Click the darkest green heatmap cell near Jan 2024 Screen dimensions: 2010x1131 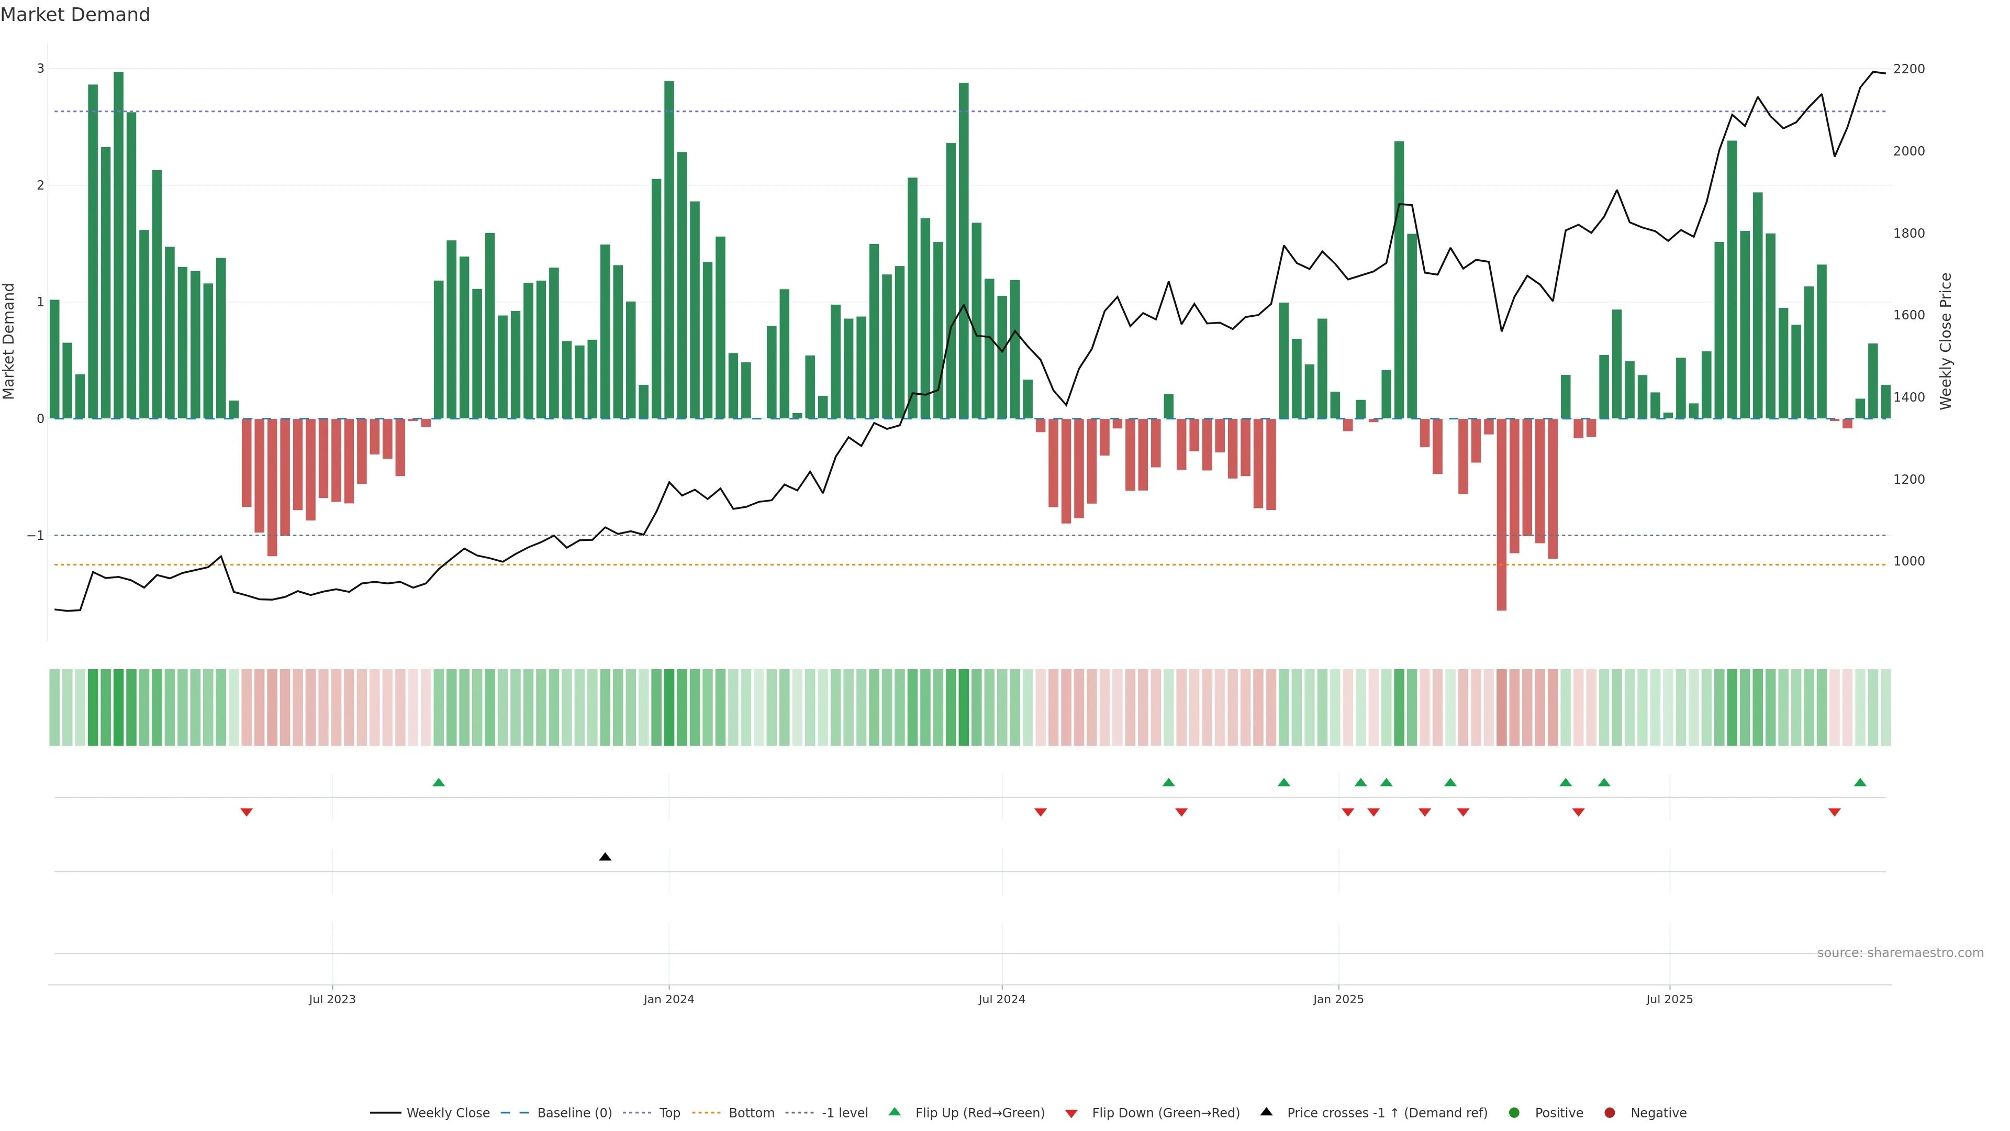tap(669, 707)
